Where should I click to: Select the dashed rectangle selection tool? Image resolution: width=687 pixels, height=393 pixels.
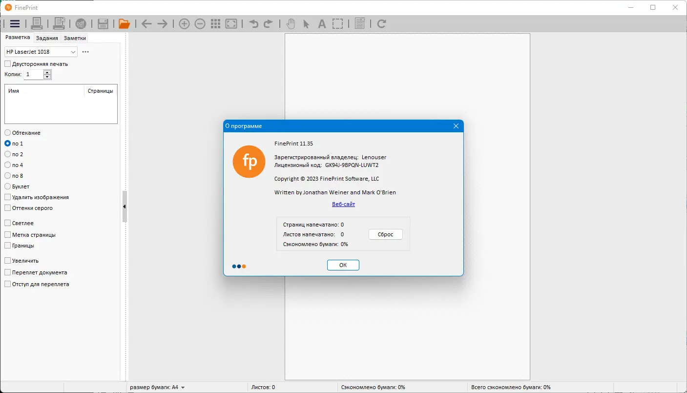337,24
